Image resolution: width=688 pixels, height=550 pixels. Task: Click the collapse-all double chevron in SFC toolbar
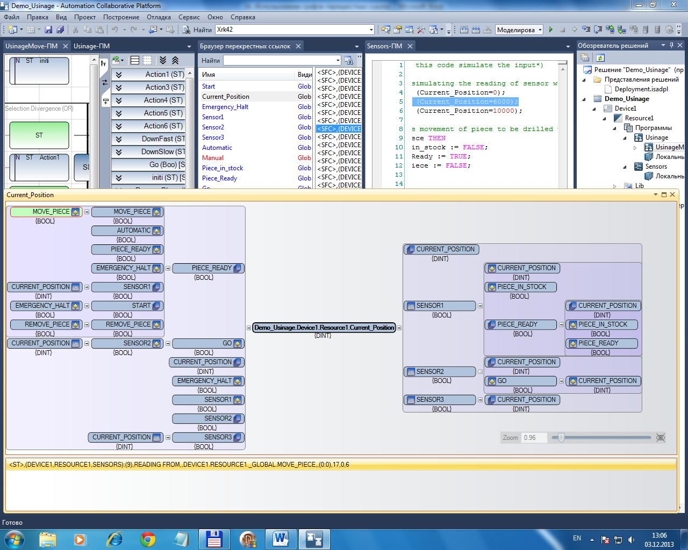pyautogui.click(x=175, y=60)
